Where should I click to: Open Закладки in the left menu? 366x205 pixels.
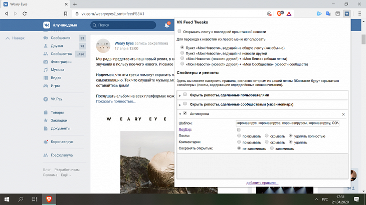point(59,120)
